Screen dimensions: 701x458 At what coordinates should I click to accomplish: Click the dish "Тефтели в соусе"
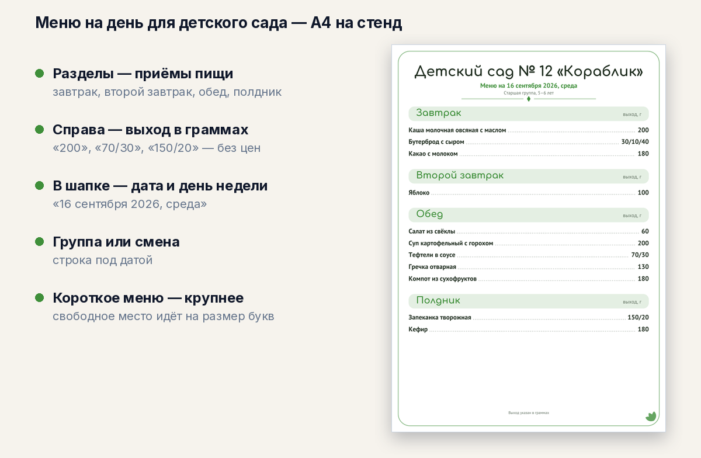coord(432,255)
